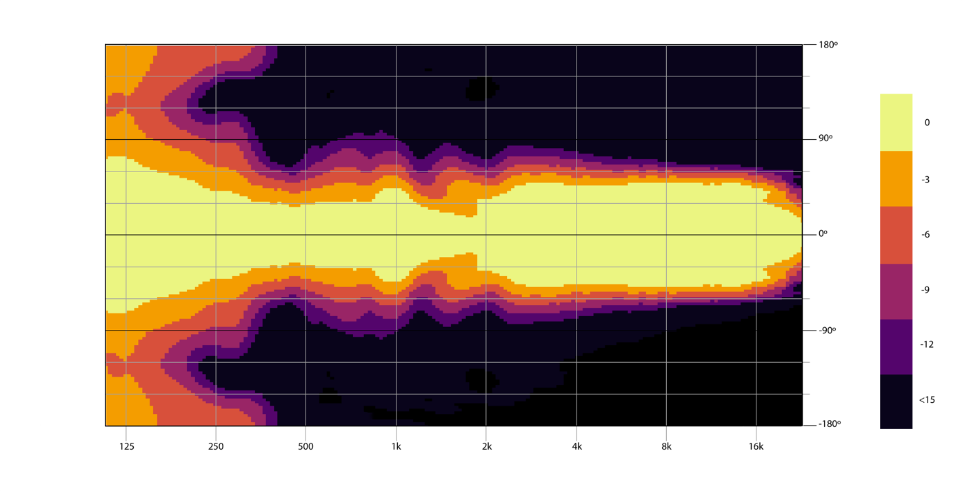Select the orange -3 dB legend color
This screenshot has height=491, width=962.
click(896, 179)
